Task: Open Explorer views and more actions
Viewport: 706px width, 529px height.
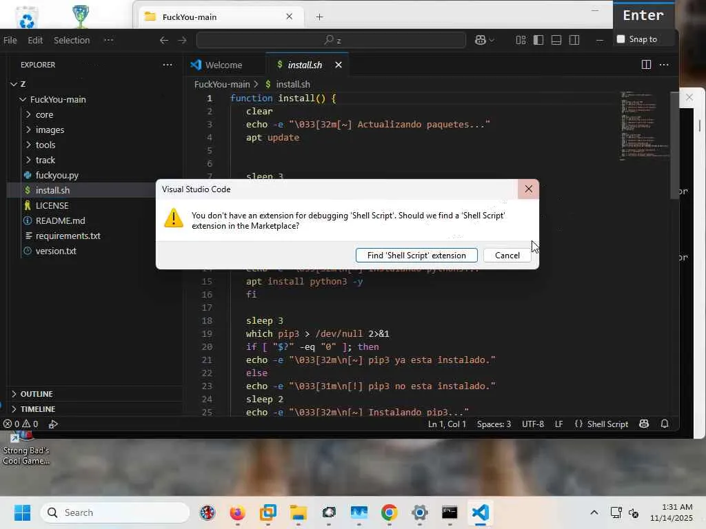Action: point(168,65)
